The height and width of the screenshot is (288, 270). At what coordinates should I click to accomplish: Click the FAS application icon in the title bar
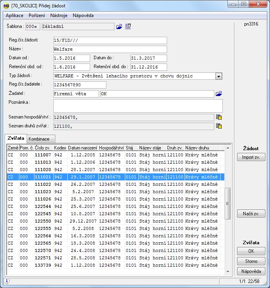[7, 5]
